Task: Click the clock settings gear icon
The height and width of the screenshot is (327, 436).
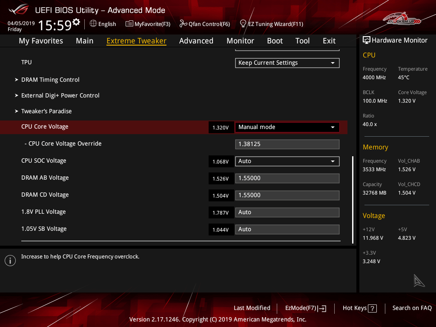Action: tap(76, 22)
